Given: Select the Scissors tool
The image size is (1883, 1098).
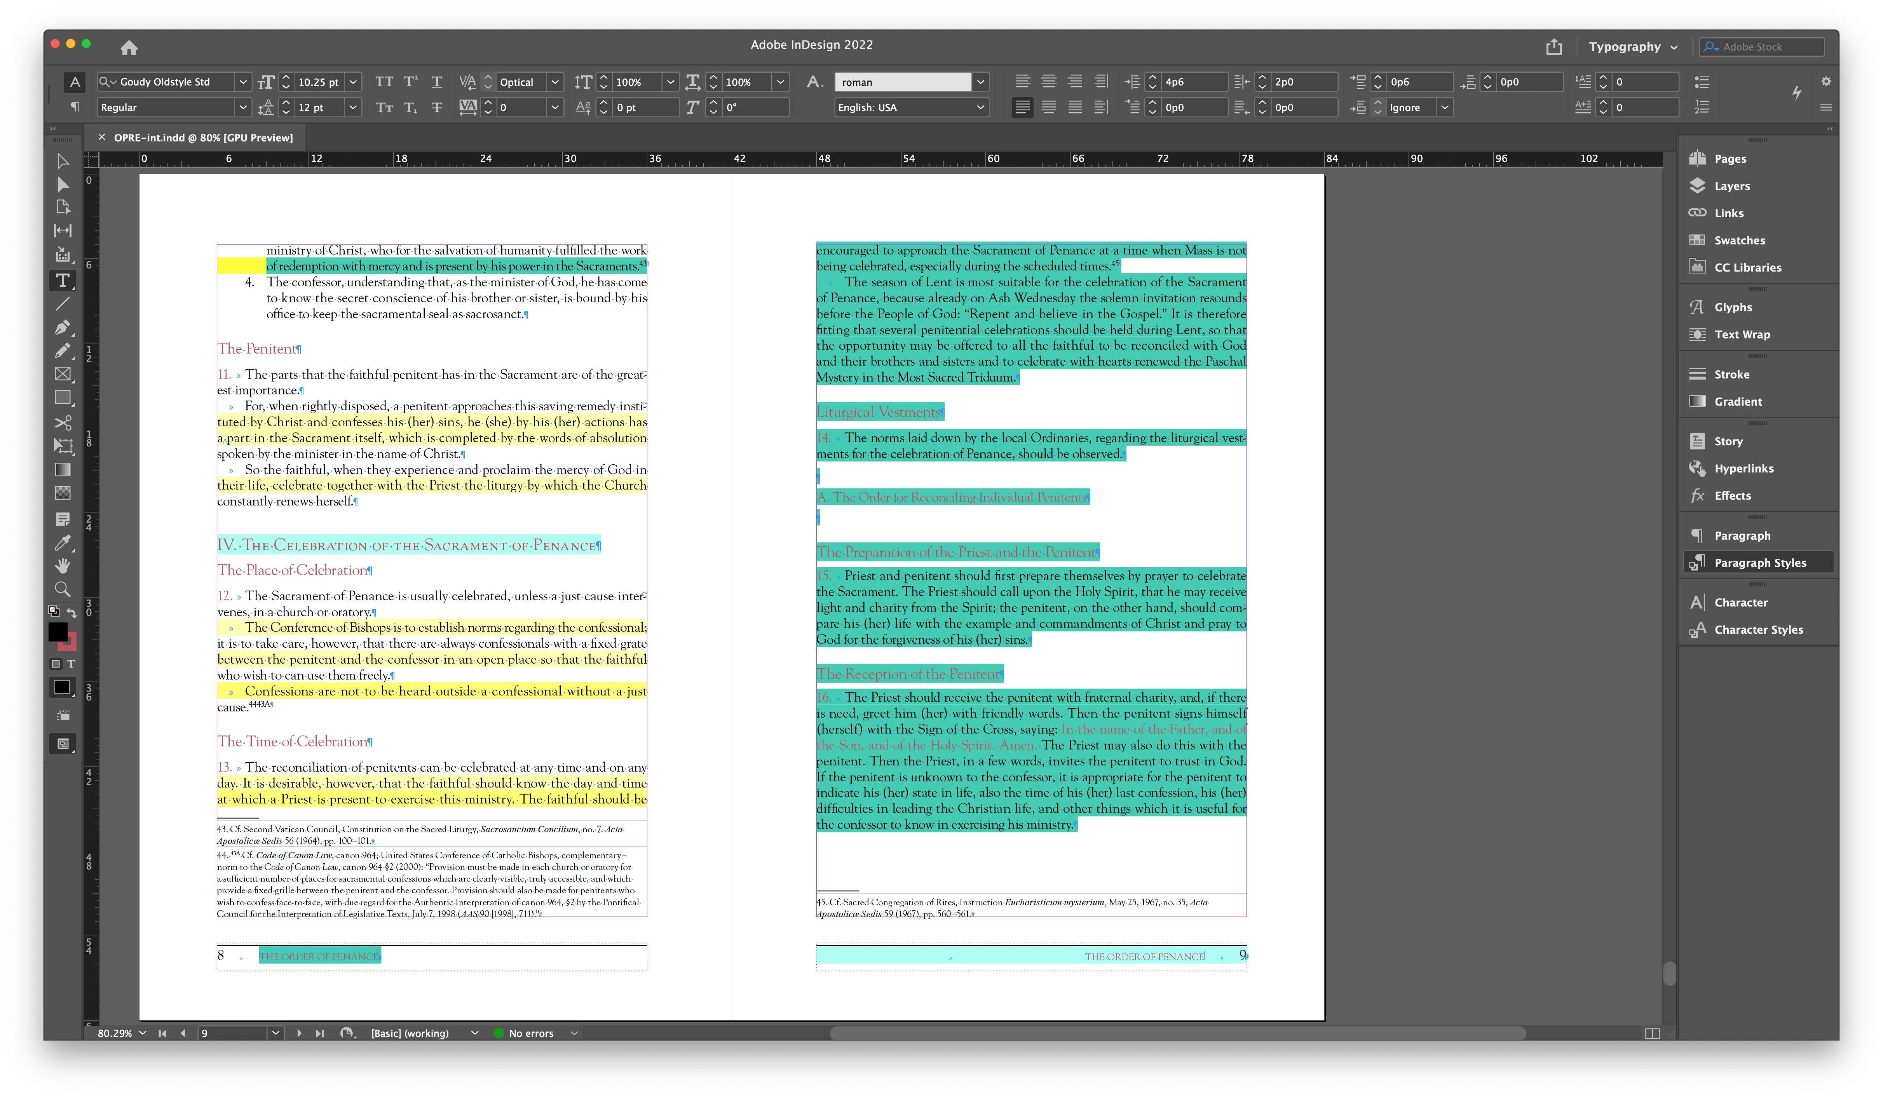Looking at the screenshot, I should tap(63, 423).
